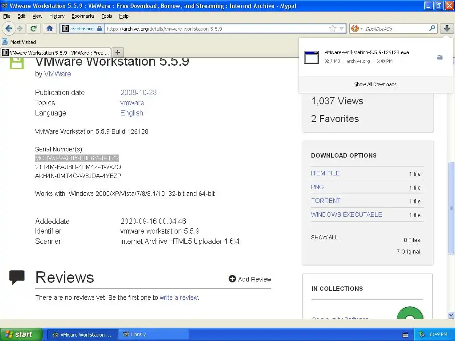Open the English language link
Viewport: 455px width, 341px height.
click(132, 113)
